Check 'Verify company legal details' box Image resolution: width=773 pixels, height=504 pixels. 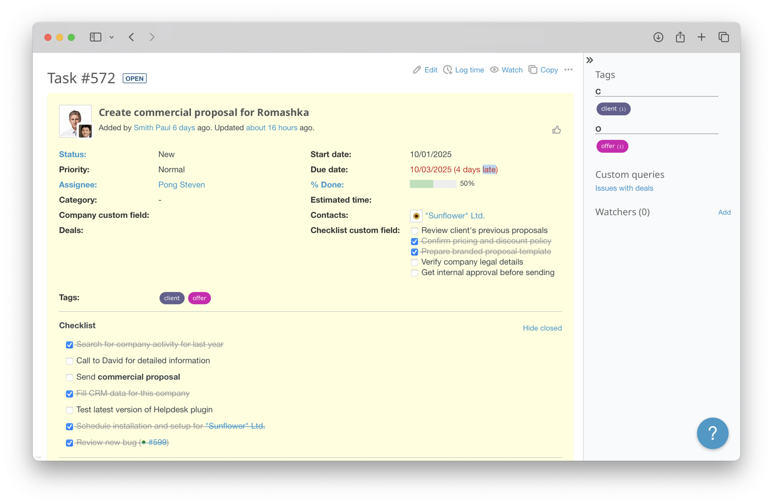click(x=414, y=262)
